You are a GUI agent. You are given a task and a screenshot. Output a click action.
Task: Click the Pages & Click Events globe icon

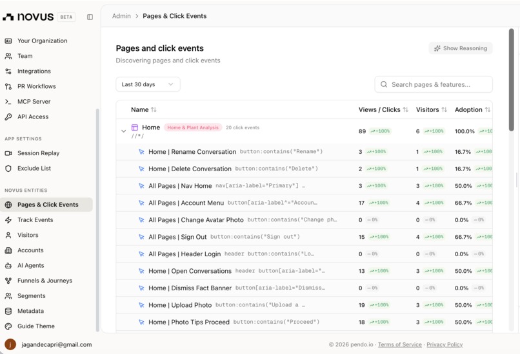pyautogui.click(x=8, y=205)
